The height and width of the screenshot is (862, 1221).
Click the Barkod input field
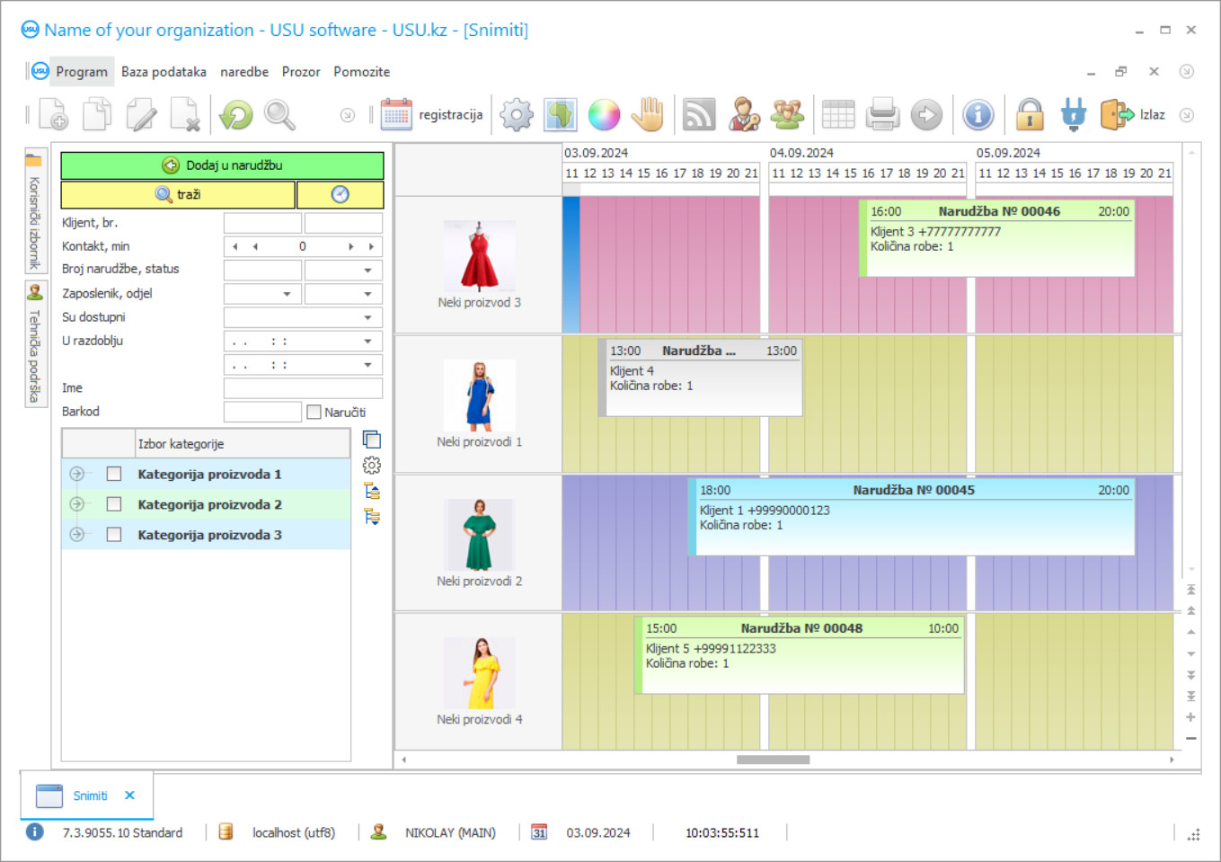click(x=262, y=412)
